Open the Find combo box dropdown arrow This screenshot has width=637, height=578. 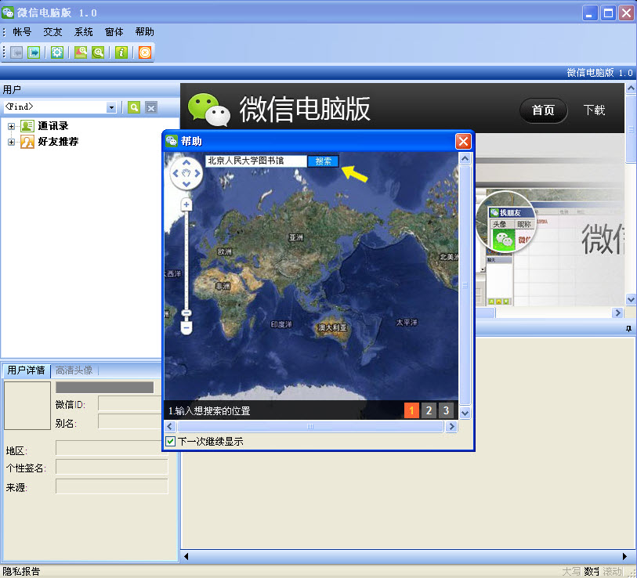(x=111, y=107)
